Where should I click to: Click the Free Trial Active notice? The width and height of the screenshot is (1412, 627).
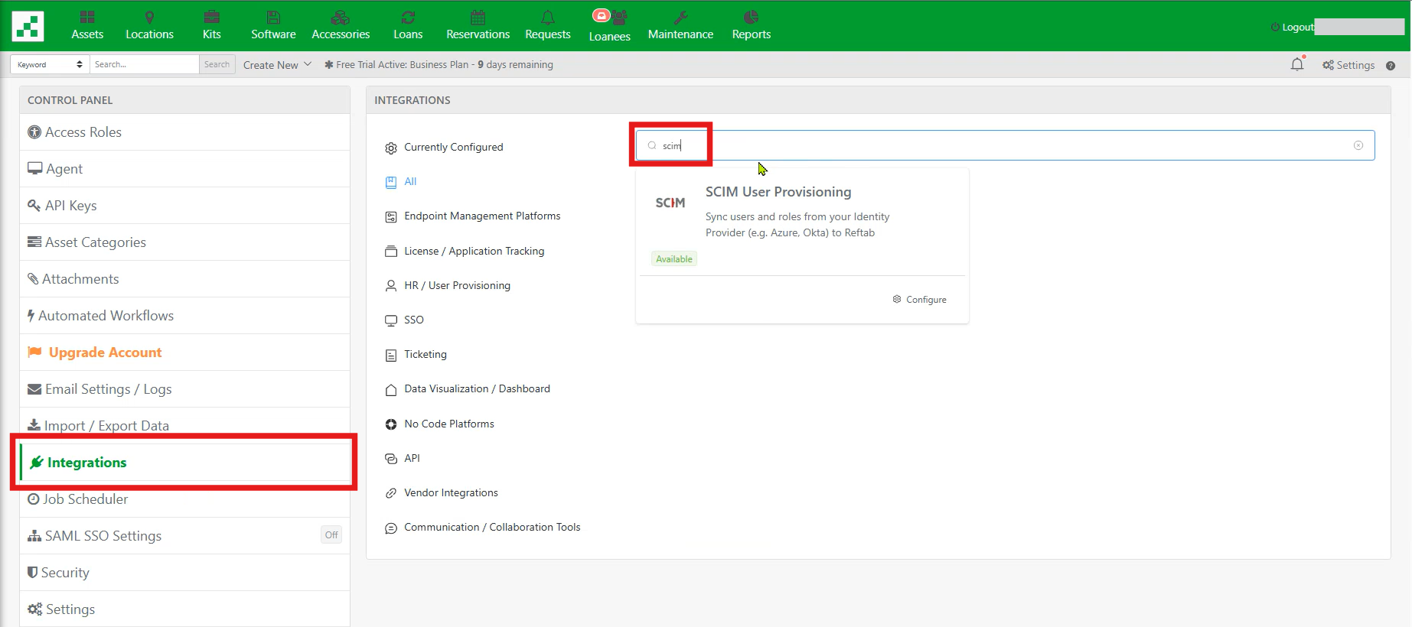pos(439,65)
